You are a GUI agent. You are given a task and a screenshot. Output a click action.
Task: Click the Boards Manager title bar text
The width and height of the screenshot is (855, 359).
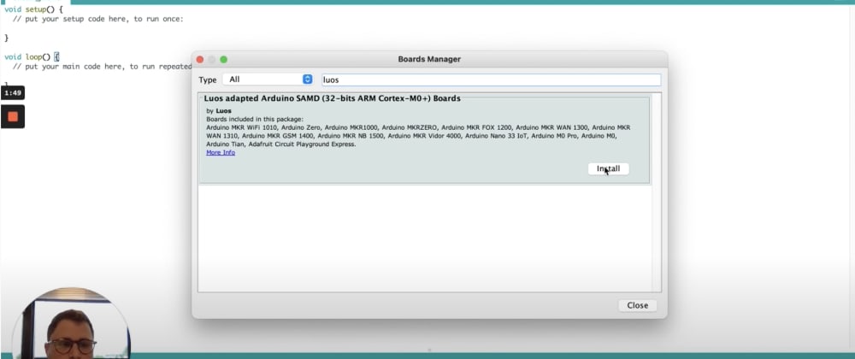tap(429, 59)
